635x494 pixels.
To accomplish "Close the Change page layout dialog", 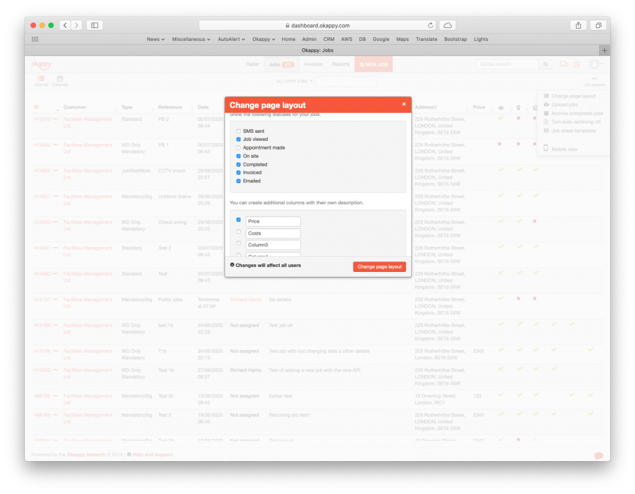I will pyautogui.click(x=404, y=104).
